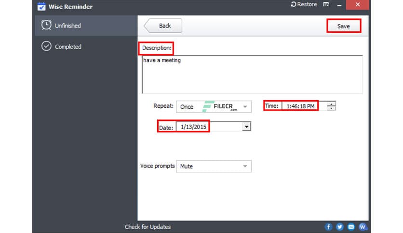
Task: Increase time with the up spinner arrow
Action: (331, 104)
